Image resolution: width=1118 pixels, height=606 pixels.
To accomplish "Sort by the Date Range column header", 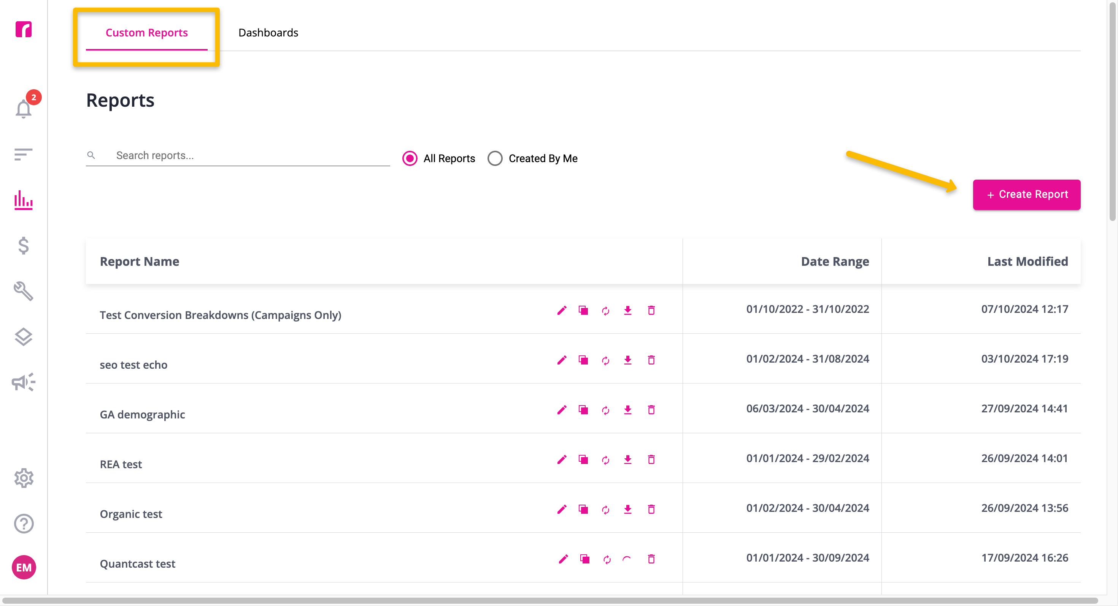I will coord(835,261).
